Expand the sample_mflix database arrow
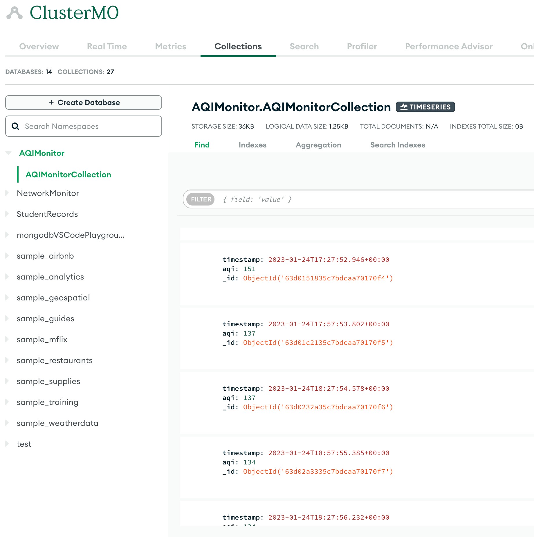Screen dimensions: 534x537 [7, 339]
